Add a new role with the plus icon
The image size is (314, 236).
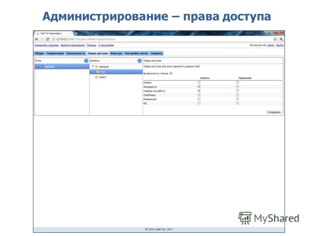[x=86, y=61]
